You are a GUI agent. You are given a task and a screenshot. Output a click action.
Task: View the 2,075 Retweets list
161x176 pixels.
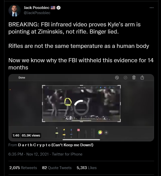23,168
